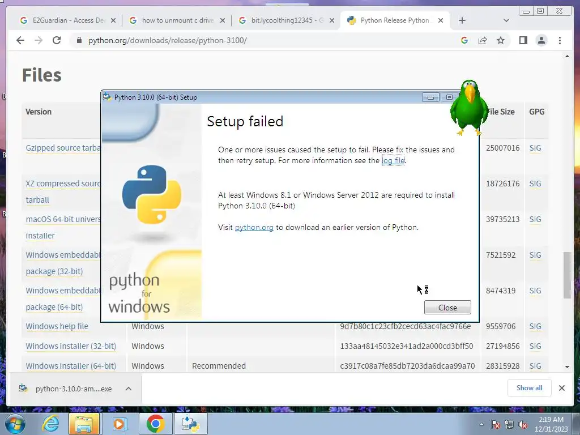Open SIG link for file size 25007016

[x=535, y=148]
